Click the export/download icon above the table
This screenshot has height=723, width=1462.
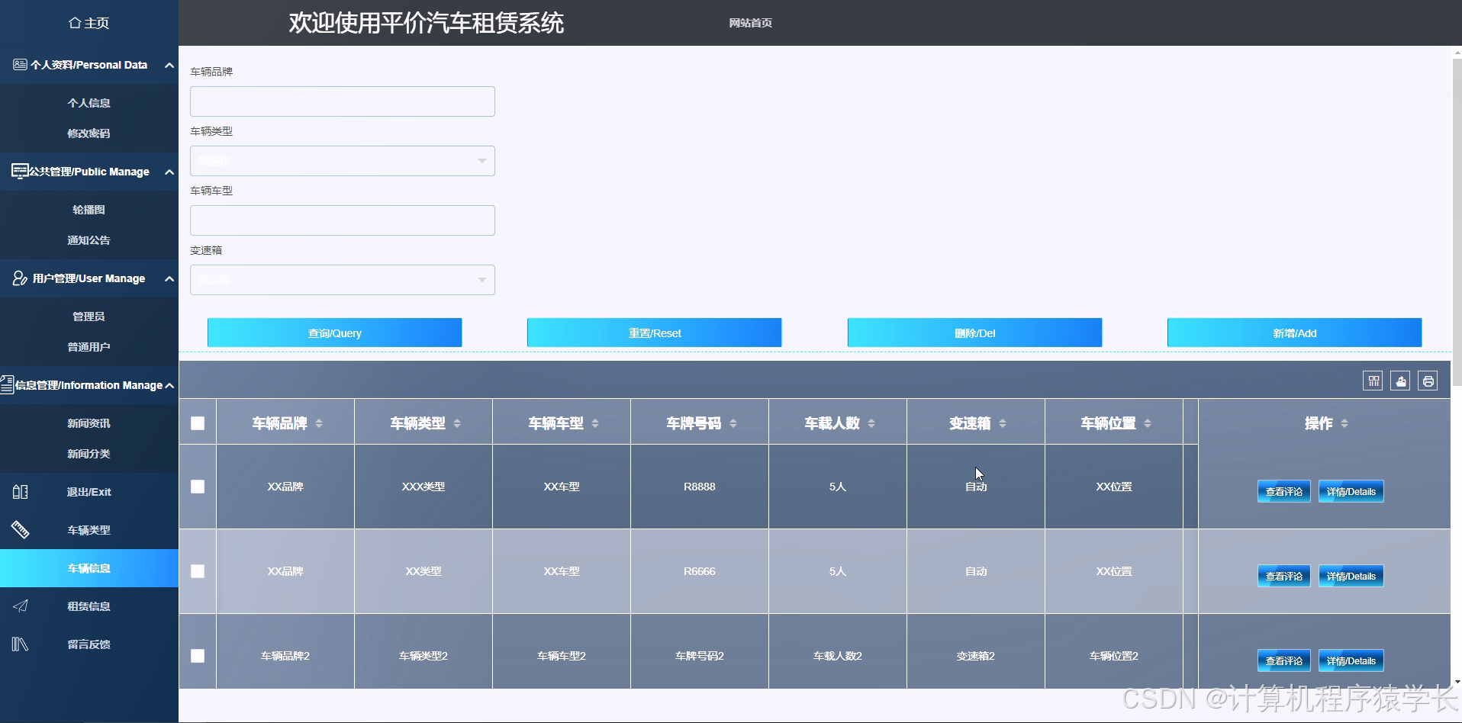click(x=1400, y=380)
